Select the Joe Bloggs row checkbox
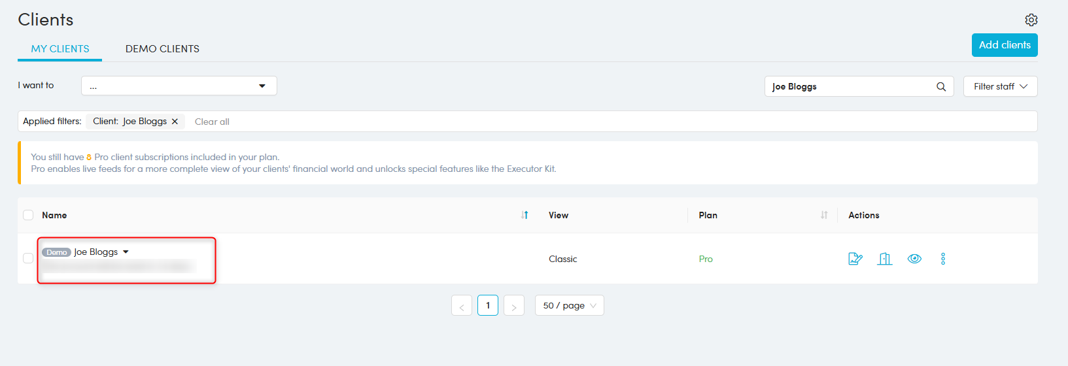The width and height of the screenshot is (1068, 366). click(x=28, y=258)
